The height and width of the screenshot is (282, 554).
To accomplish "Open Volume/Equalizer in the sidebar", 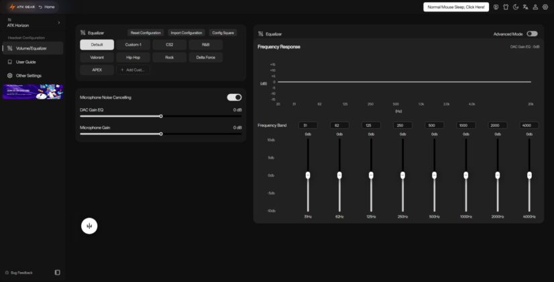I will click(33, 48).
